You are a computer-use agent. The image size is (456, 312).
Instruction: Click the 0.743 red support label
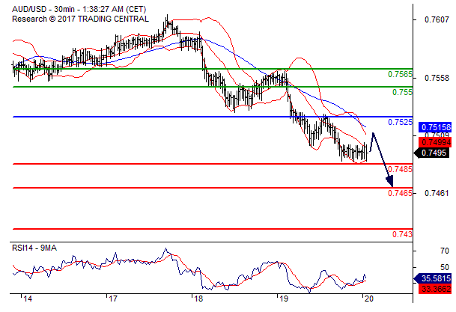tap(402, 234)
